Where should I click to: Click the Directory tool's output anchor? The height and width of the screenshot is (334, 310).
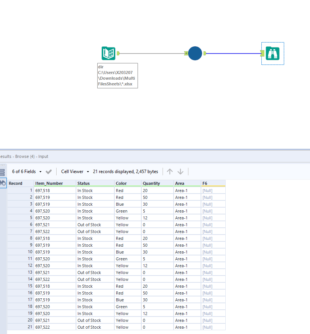pos(119,53)
